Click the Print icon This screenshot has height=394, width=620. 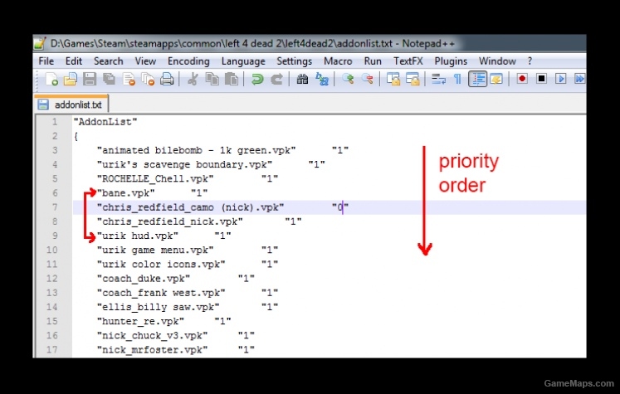[x=167, y=79]
